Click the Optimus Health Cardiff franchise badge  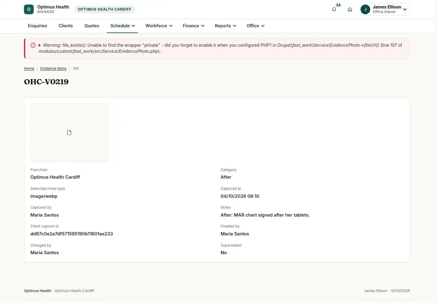click(105, 9)
